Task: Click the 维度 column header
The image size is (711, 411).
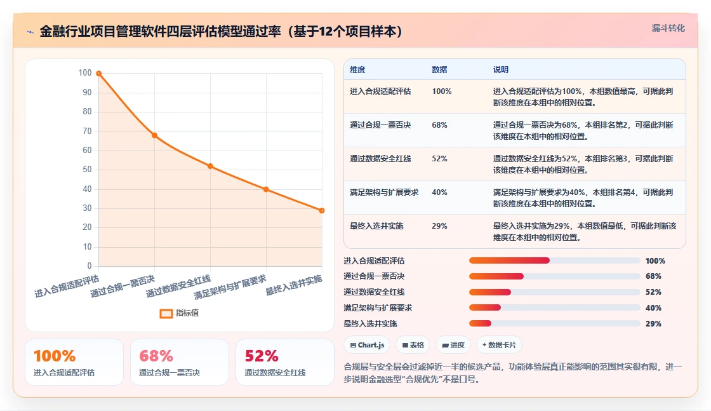Action: click(x=357, y=69)
